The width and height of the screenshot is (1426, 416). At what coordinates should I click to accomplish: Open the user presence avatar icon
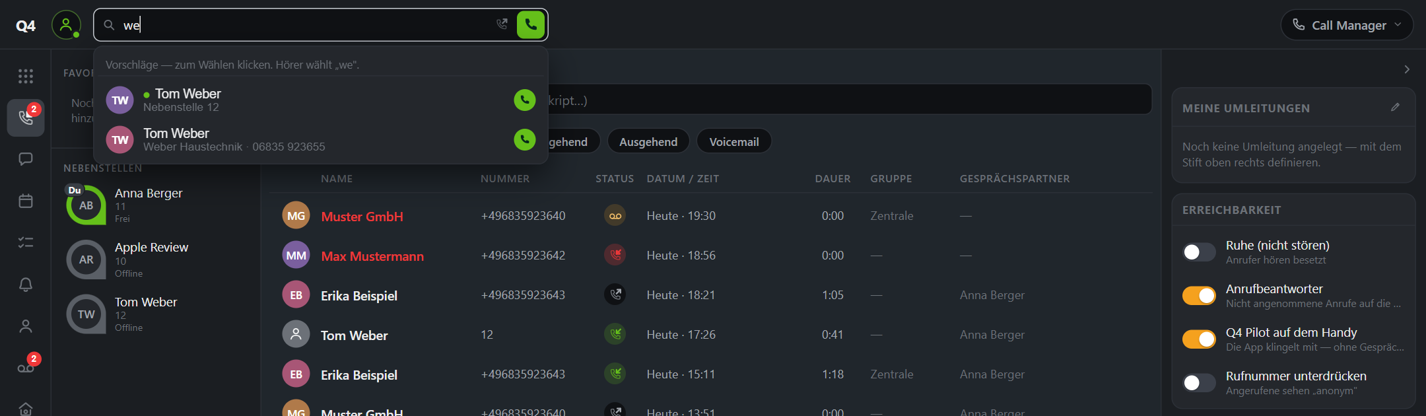pos(66,25)
